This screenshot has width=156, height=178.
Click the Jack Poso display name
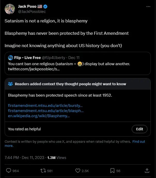(x=27, y=6)
